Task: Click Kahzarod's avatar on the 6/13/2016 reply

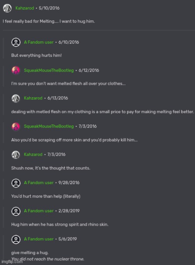Action: 16,98
